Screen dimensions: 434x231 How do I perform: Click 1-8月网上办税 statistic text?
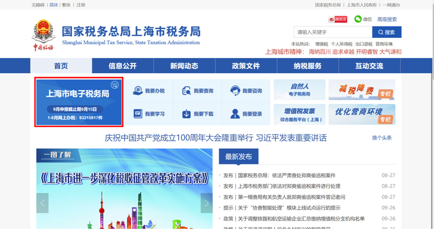75,118
